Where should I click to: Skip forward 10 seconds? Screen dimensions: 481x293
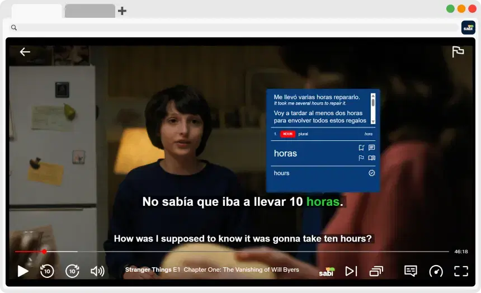click(x=72, y=271)
